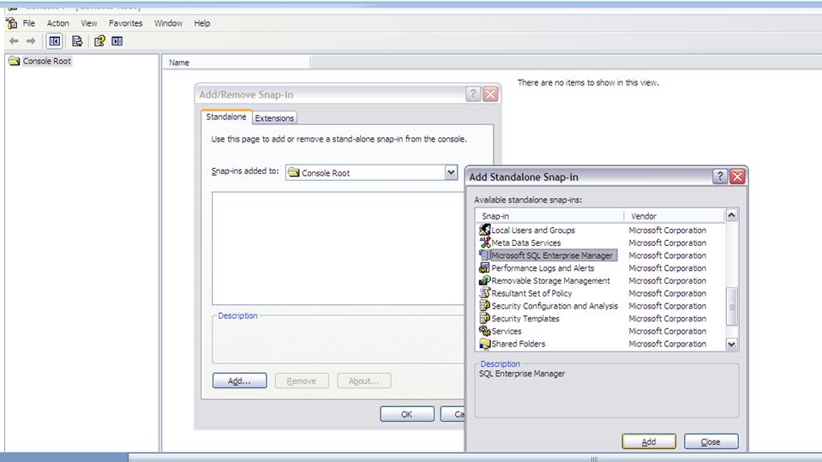Click the Performance Logs and Alerts icon
This screenshot has width=822, height=462.
pos(485,267)
